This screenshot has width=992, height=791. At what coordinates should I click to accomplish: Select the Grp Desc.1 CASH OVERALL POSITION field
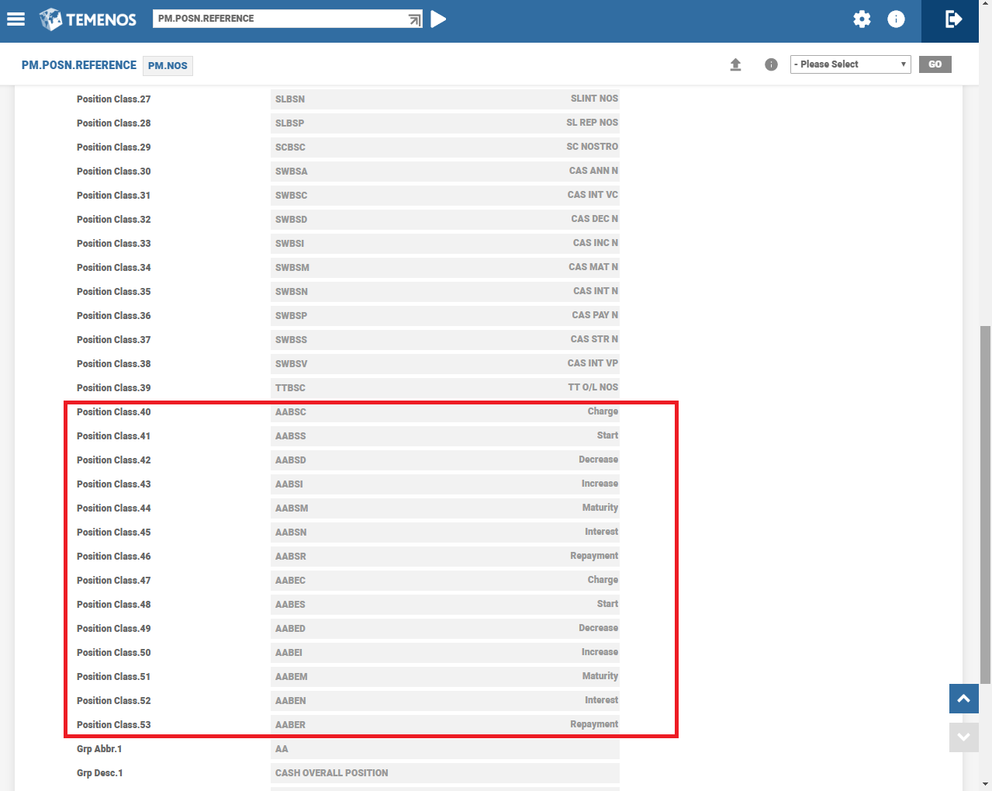point(445,773)
